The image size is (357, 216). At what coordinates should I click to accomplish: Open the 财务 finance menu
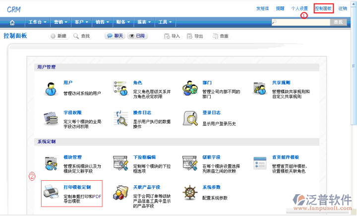click(123, 22)
